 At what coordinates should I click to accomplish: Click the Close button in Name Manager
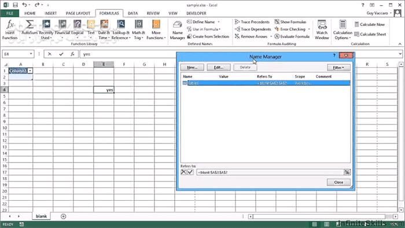tap(338, 182)
